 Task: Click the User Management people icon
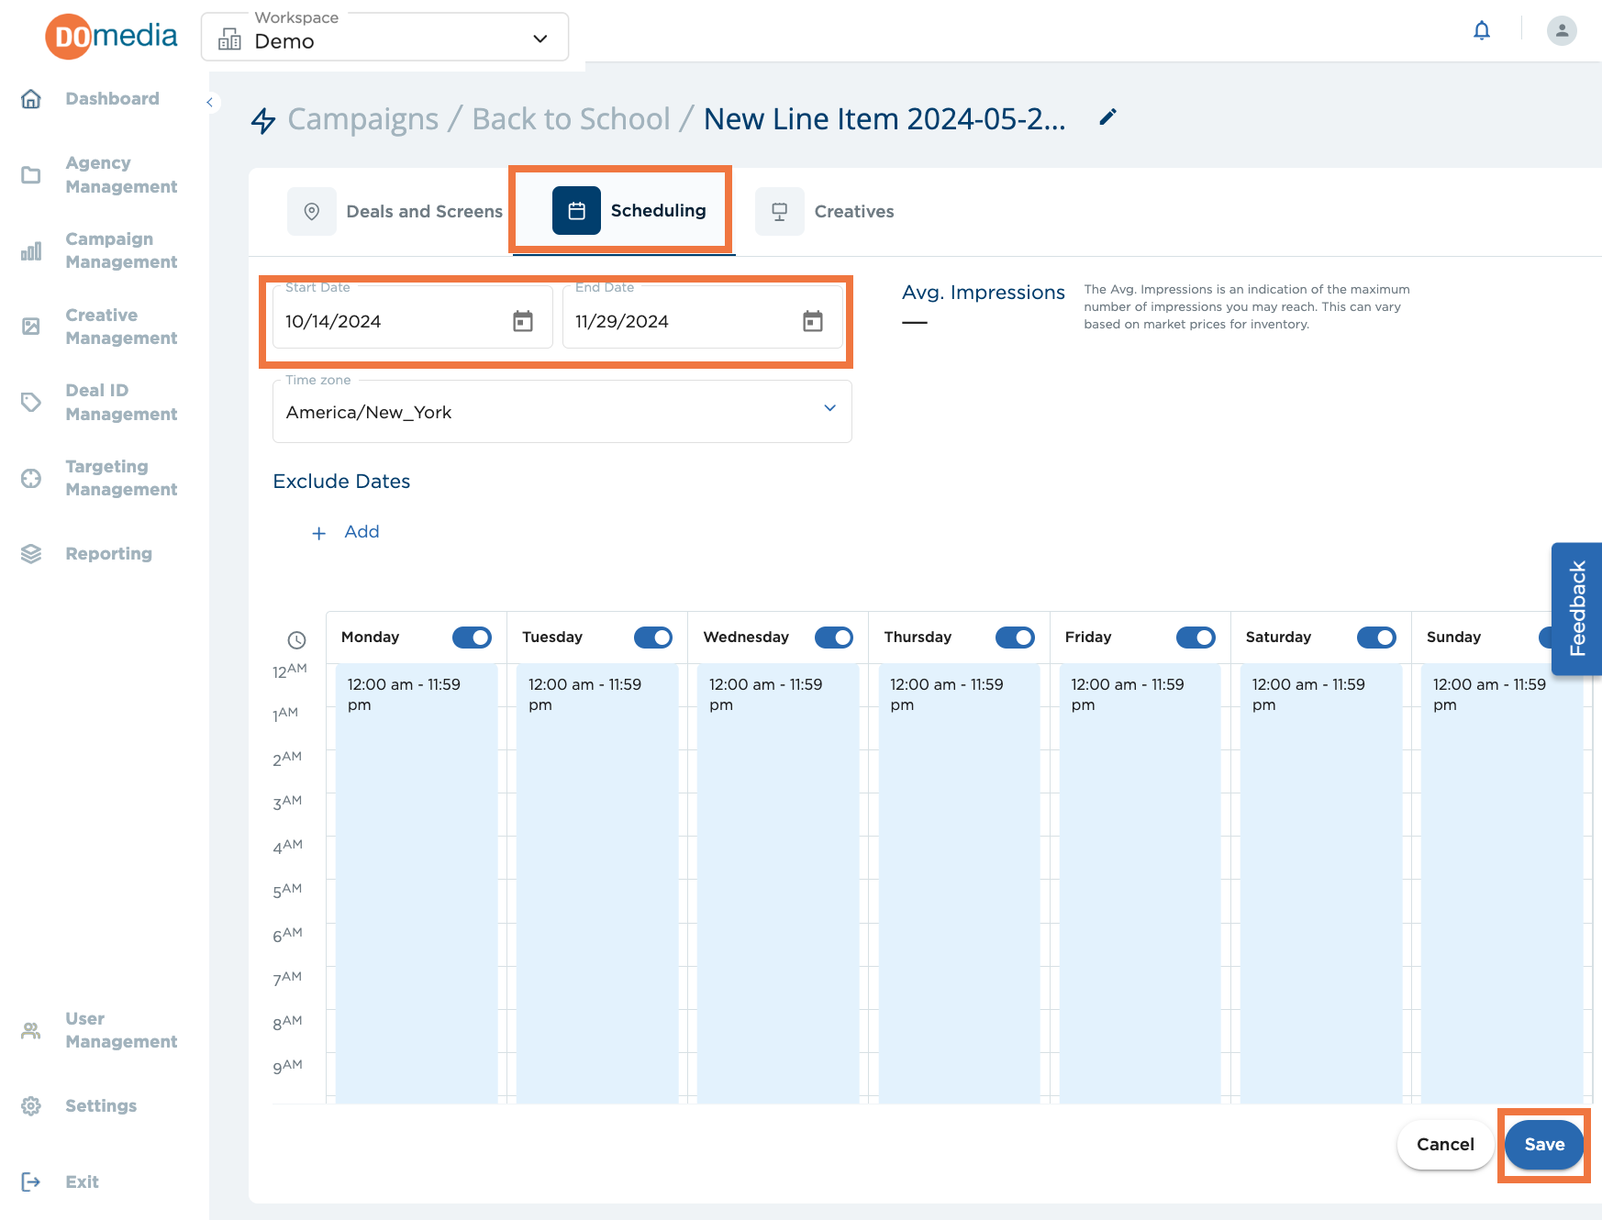click(31, 1030)
